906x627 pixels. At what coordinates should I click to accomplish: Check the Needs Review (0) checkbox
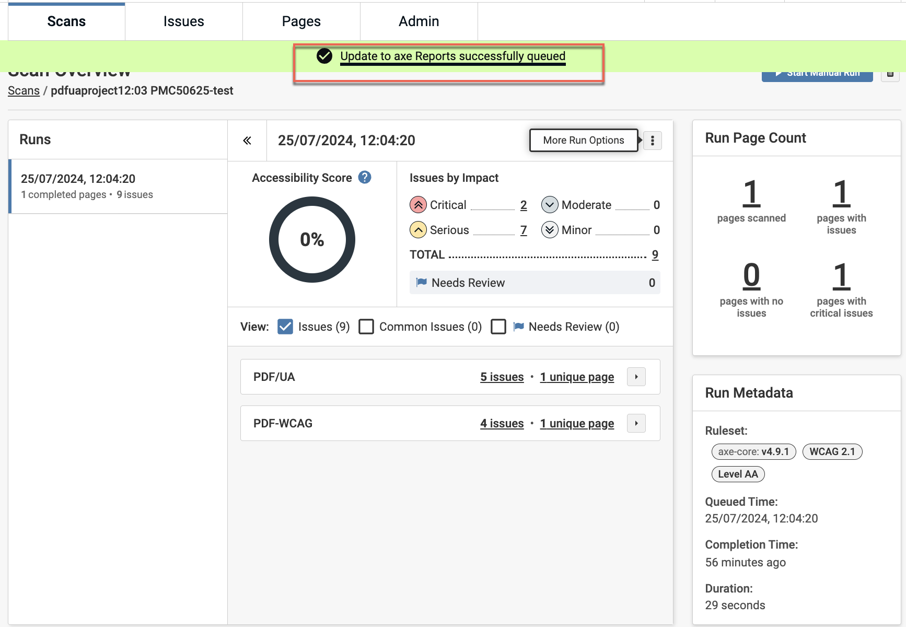(x=498, y=327)
